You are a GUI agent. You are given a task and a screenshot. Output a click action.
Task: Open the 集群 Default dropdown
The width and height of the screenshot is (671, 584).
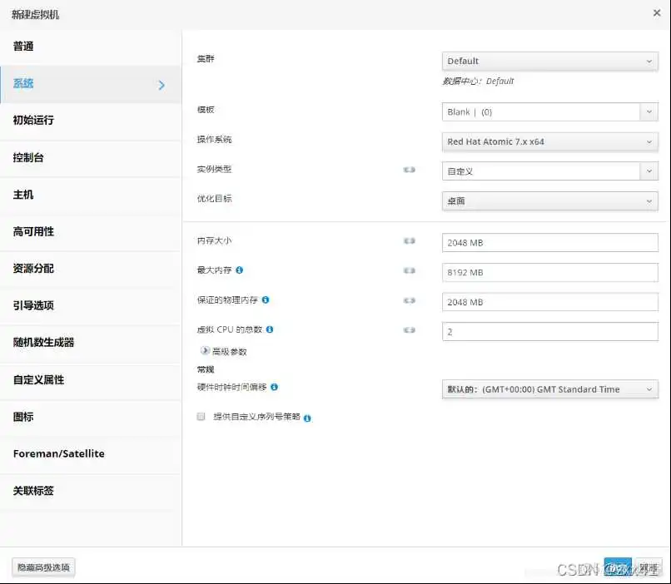(x=549, y=61)
